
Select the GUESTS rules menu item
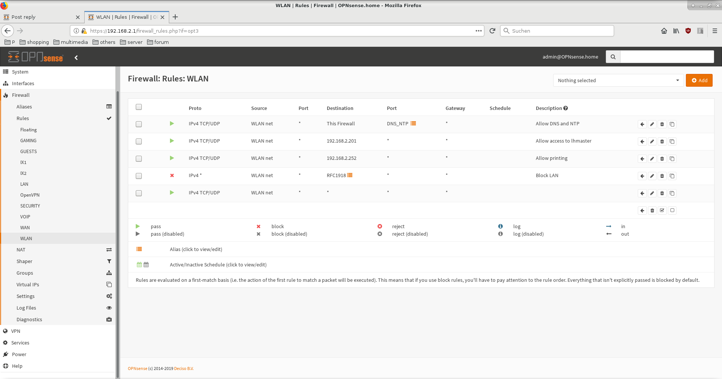pos(29,152)
